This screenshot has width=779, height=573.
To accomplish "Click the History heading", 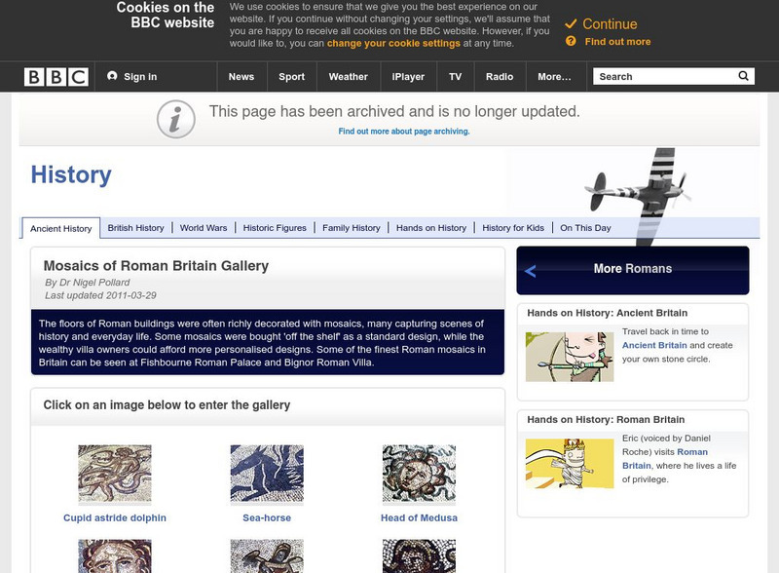I will click(x=71, y=174).
